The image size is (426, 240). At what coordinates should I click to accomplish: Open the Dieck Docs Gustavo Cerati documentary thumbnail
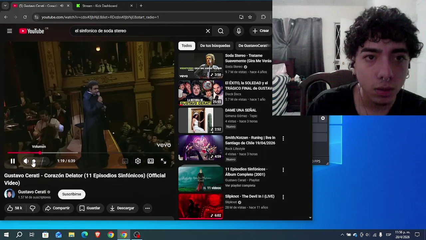coord(201,93)
